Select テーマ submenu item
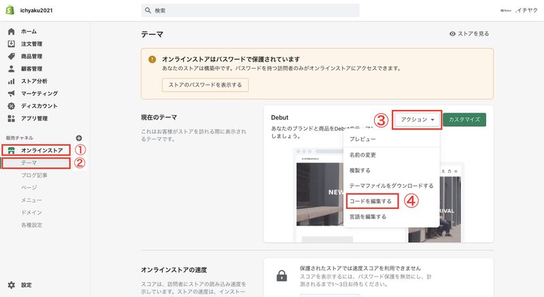 (29, 163)
